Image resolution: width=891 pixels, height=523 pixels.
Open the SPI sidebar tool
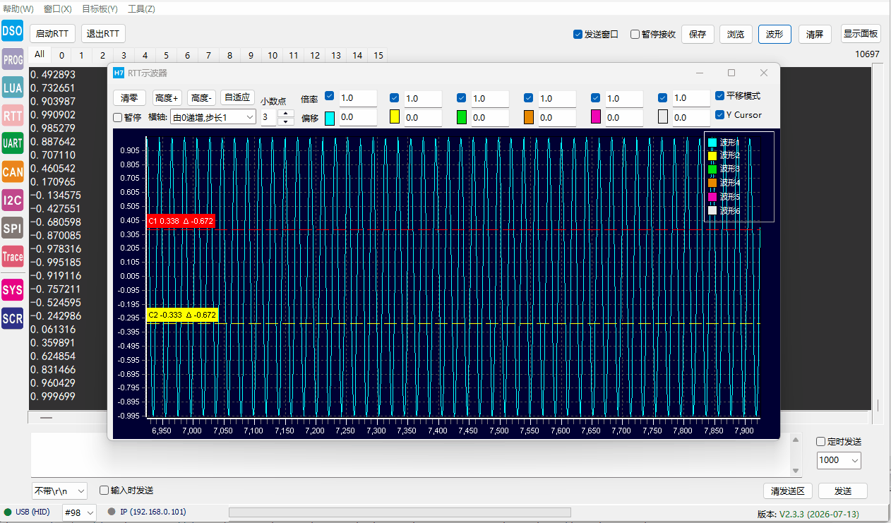coord(13,228)
